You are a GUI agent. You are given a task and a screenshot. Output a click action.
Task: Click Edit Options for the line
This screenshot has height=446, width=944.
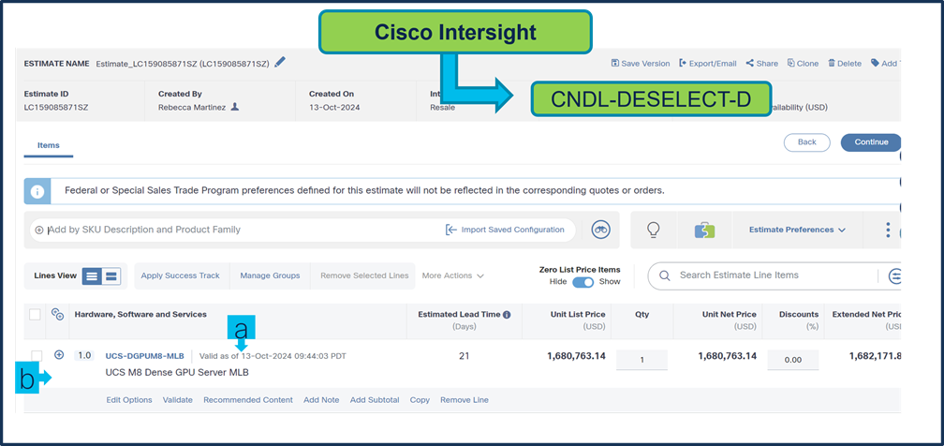point(129,400)
